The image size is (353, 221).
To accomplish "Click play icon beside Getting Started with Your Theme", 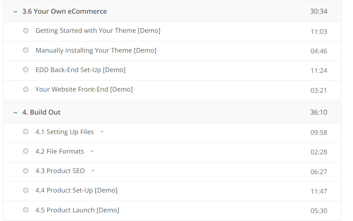I will pyautogui.click(x=26, y=31).
